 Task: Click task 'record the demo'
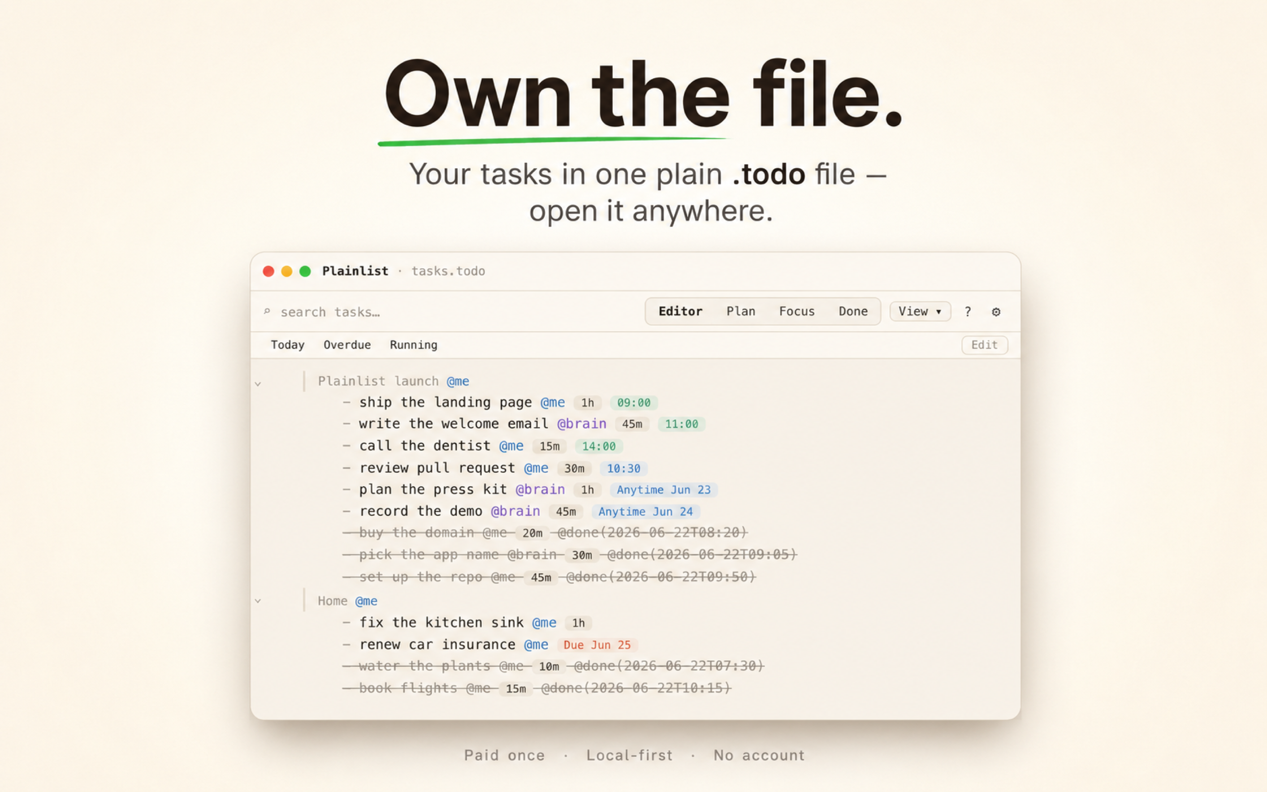(x=420, y=511)
